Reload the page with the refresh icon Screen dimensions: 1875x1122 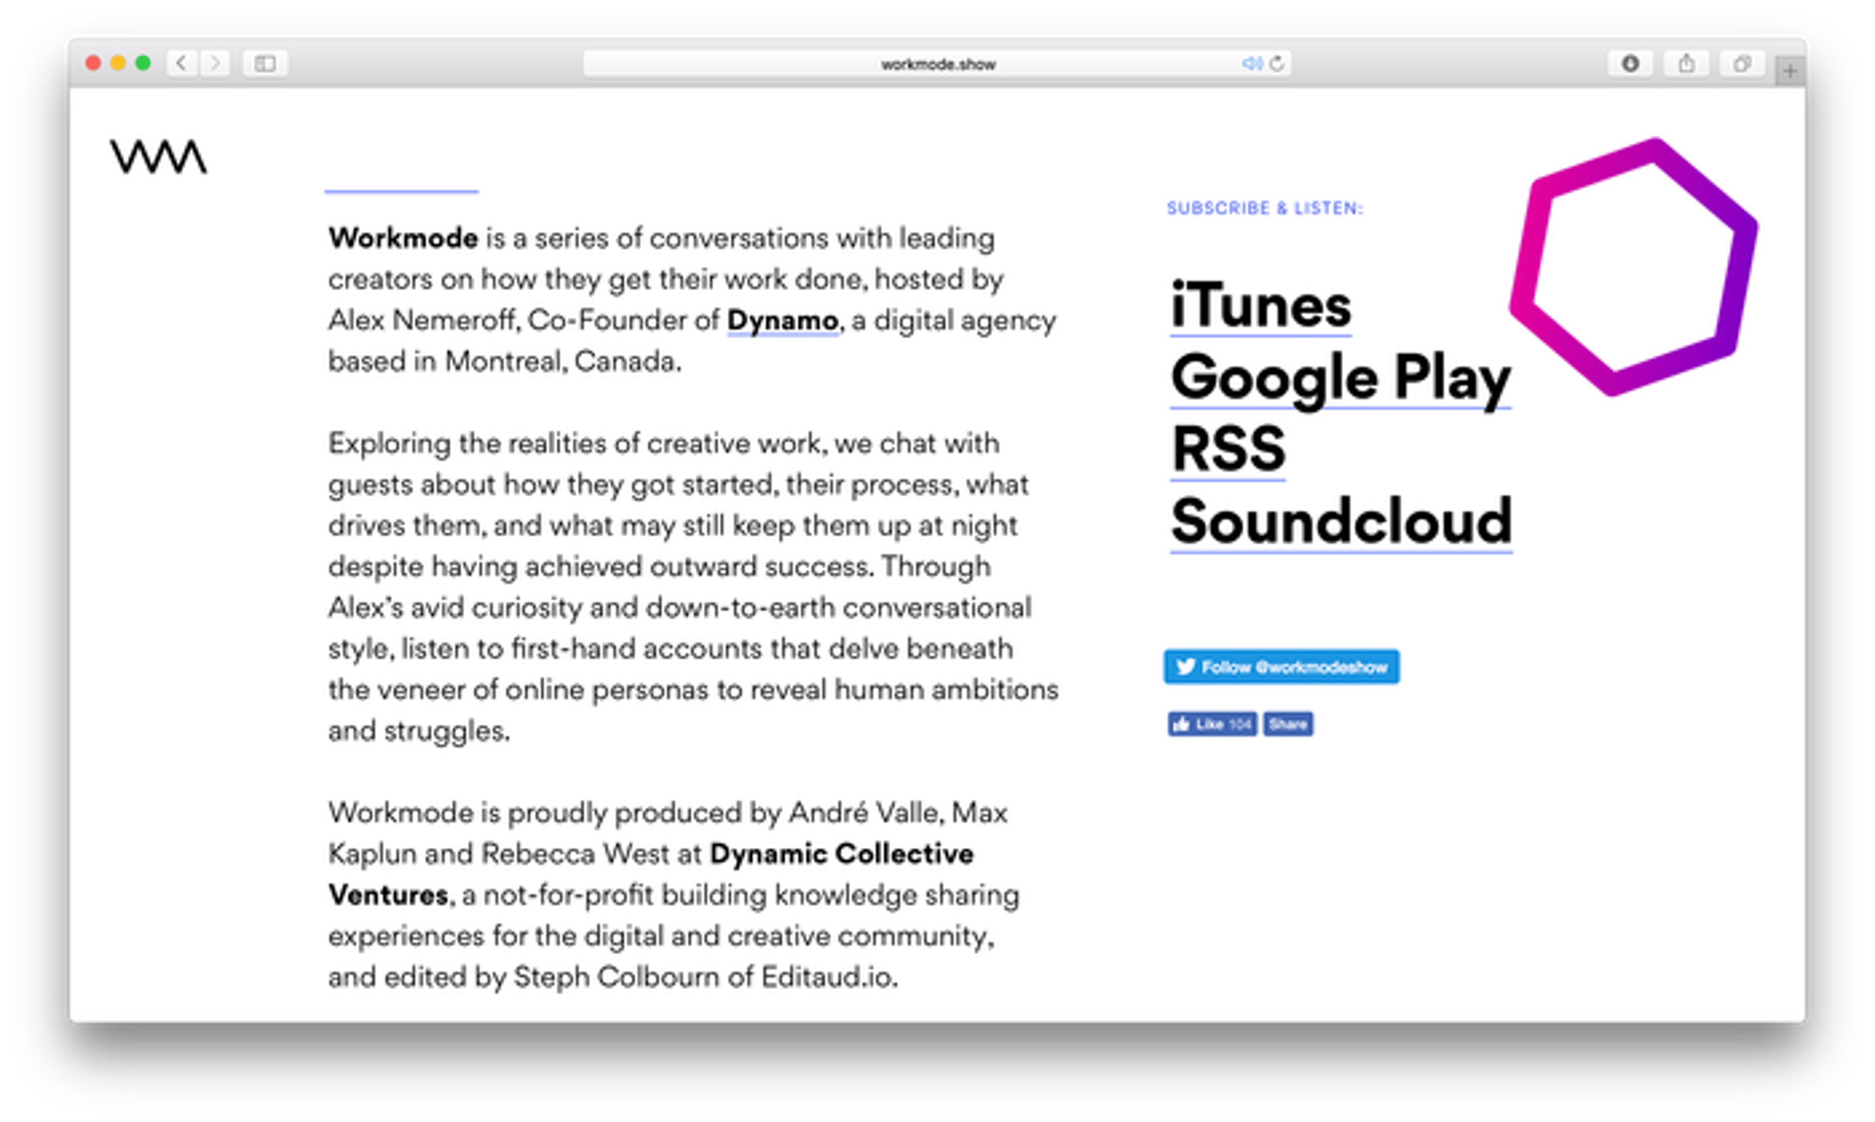[1277, 63]
